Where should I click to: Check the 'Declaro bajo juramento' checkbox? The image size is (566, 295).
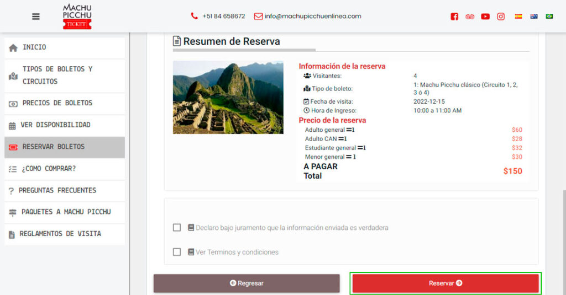[x=177, y=227]
